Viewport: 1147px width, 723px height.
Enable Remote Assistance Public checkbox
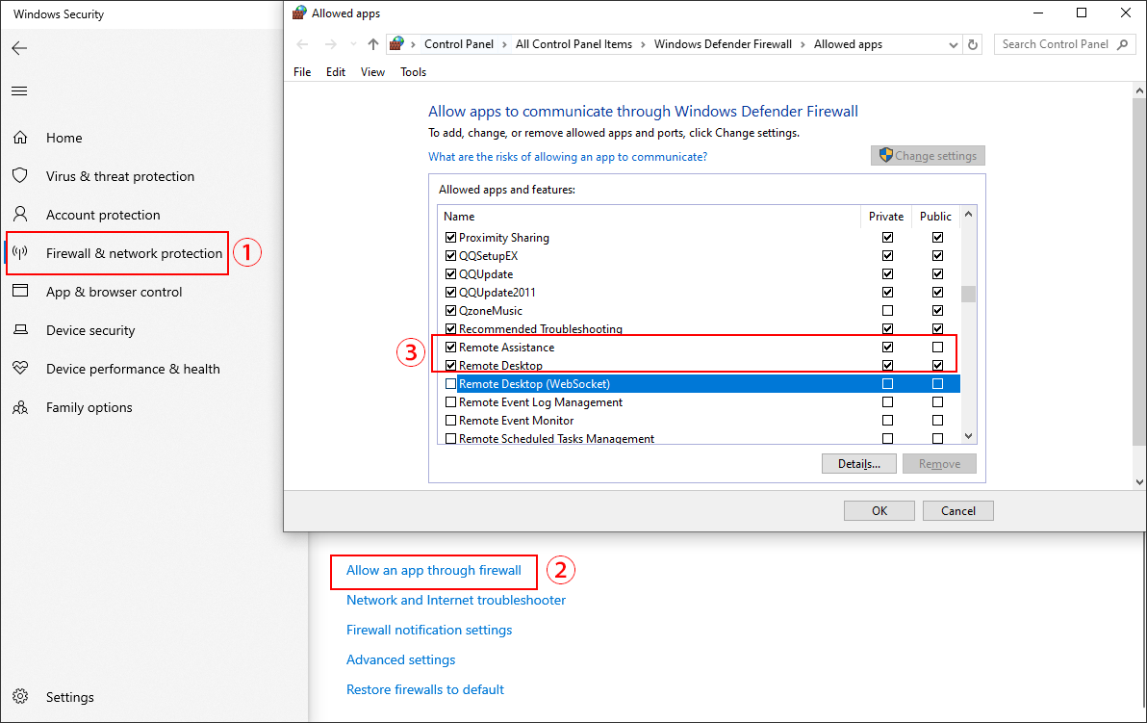(937, 347)
